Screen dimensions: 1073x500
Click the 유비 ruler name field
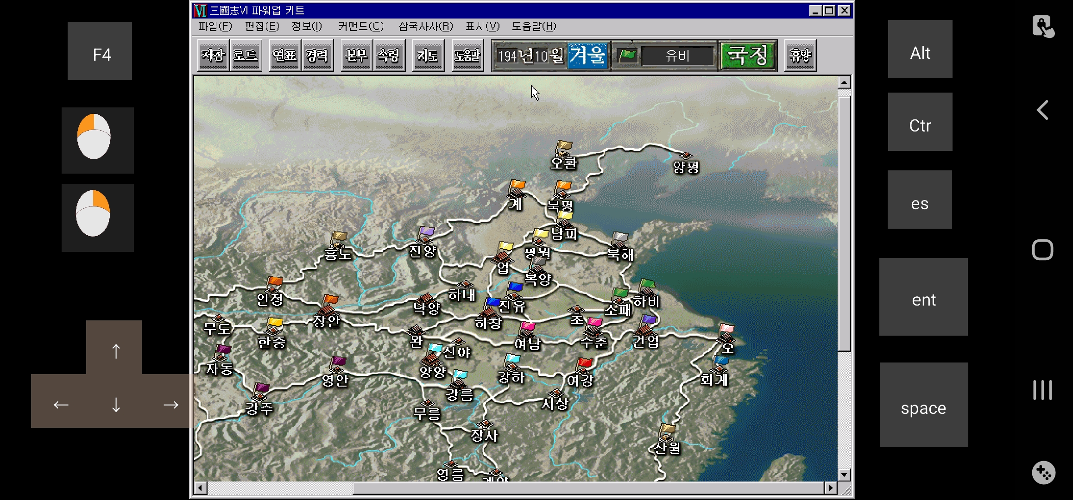pos(678,56)
